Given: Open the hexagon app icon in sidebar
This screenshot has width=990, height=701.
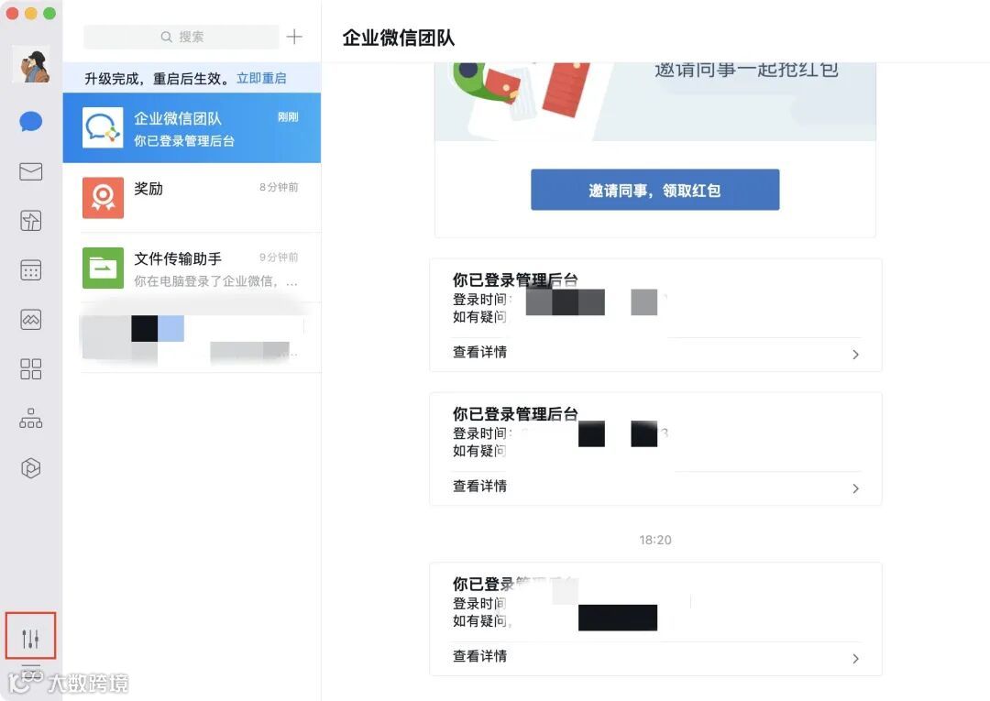Looking at the screenshot, I should pos(31,468).
